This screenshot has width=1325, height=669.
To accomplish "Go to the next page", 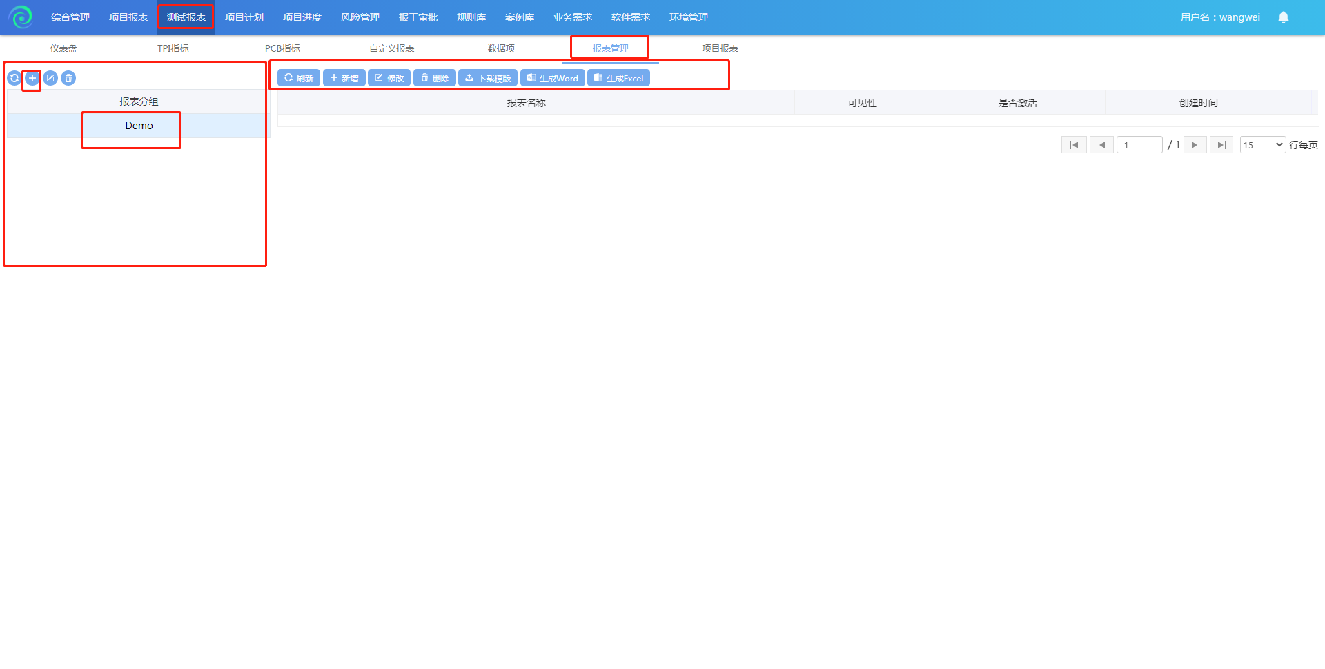I will 1194,145.
